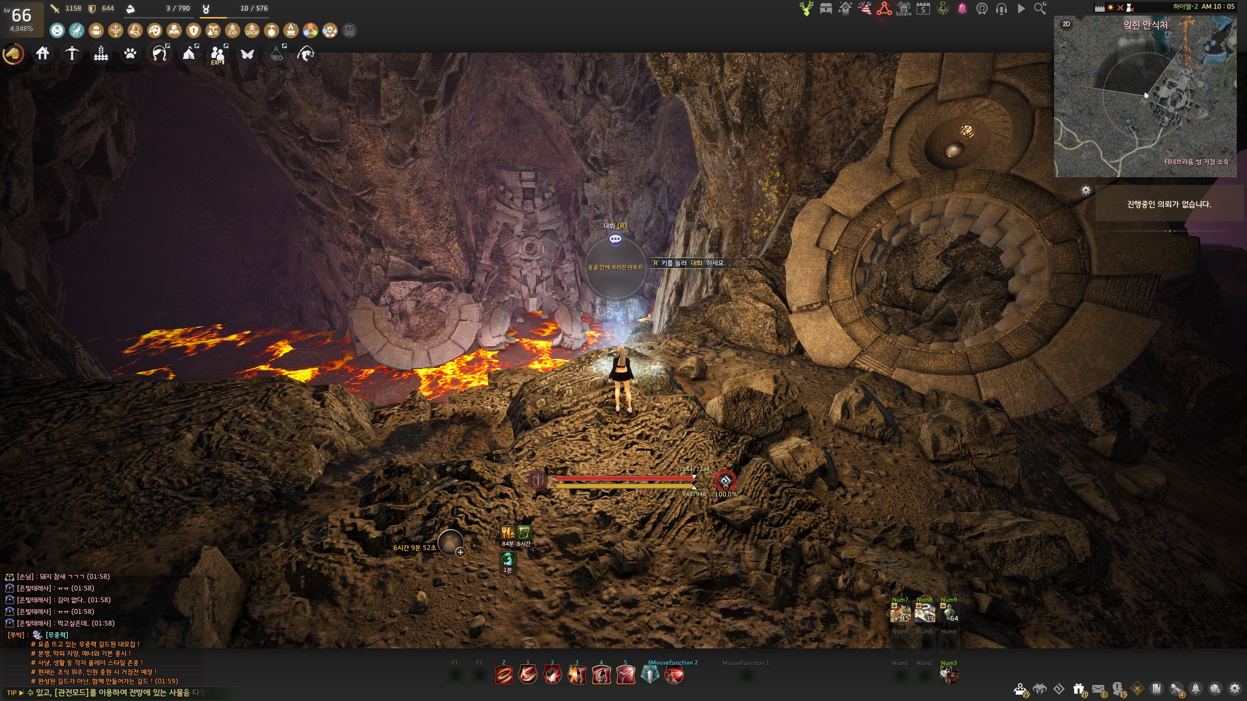Toggle the minimap 2D view button
The height and width of the screenshot is (701, 1247).
pyautogui.click(x=1066, y=24)
